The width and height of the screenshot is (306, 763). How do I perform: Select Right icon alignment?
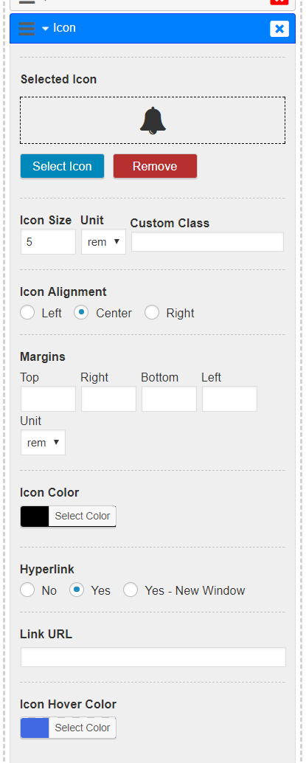coord(152,312)
